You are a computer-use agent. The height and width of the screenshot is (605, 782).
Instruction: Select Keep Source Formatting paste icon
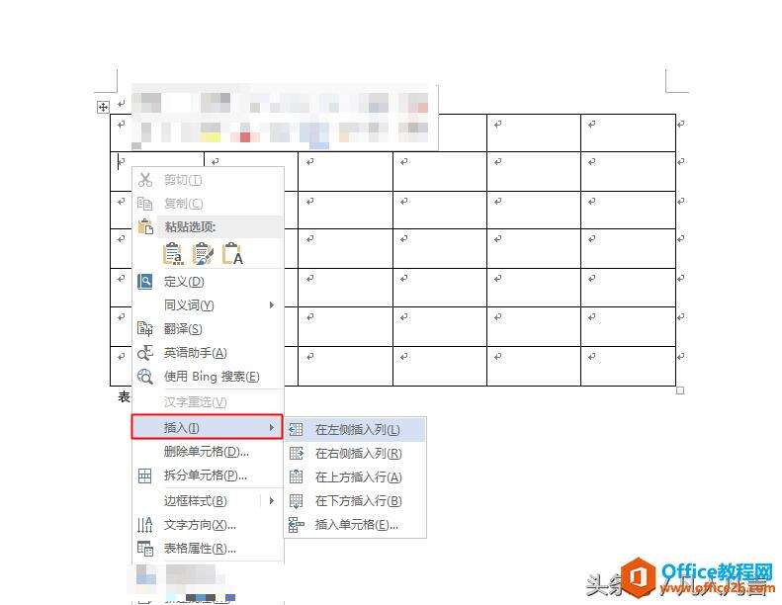[173, 253]
